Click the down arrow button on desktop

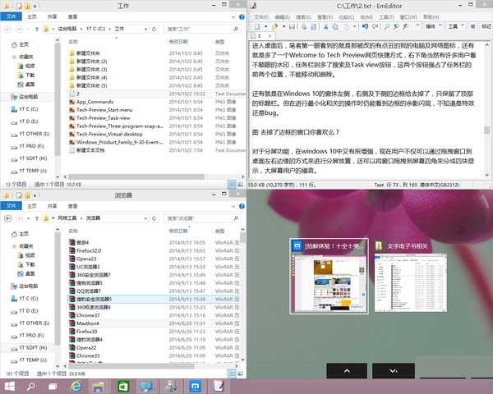394,371
